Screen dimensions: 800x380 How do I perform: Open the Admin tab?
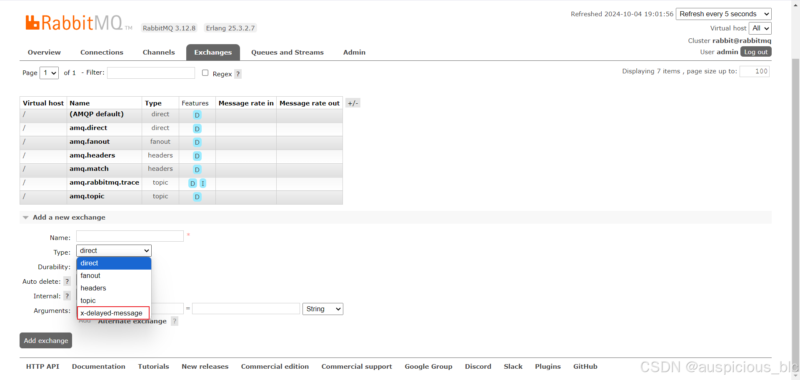click(354, 52)
